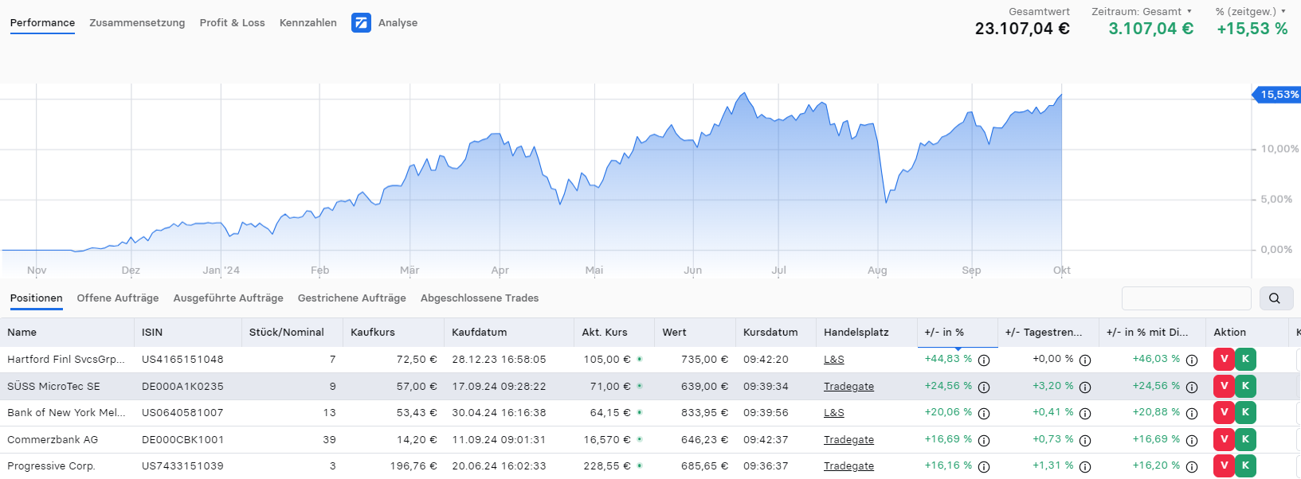Viewport: 1301px width, 479px height.
Task: Sell SÜSS MicroTec SE with red V button
Action: (x=1224, y=386)
